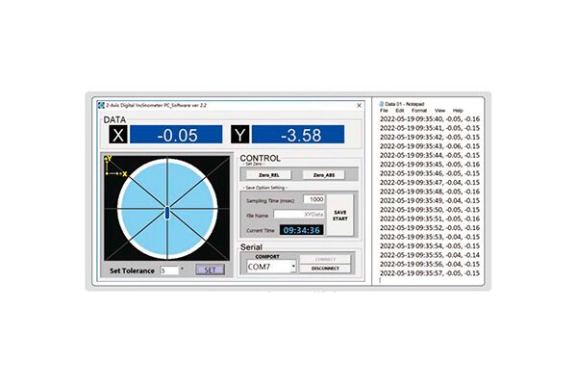Click the Set Tolerance value field
Image resolution: width=577 pixels, height=385 pixels.
(169, 270)
